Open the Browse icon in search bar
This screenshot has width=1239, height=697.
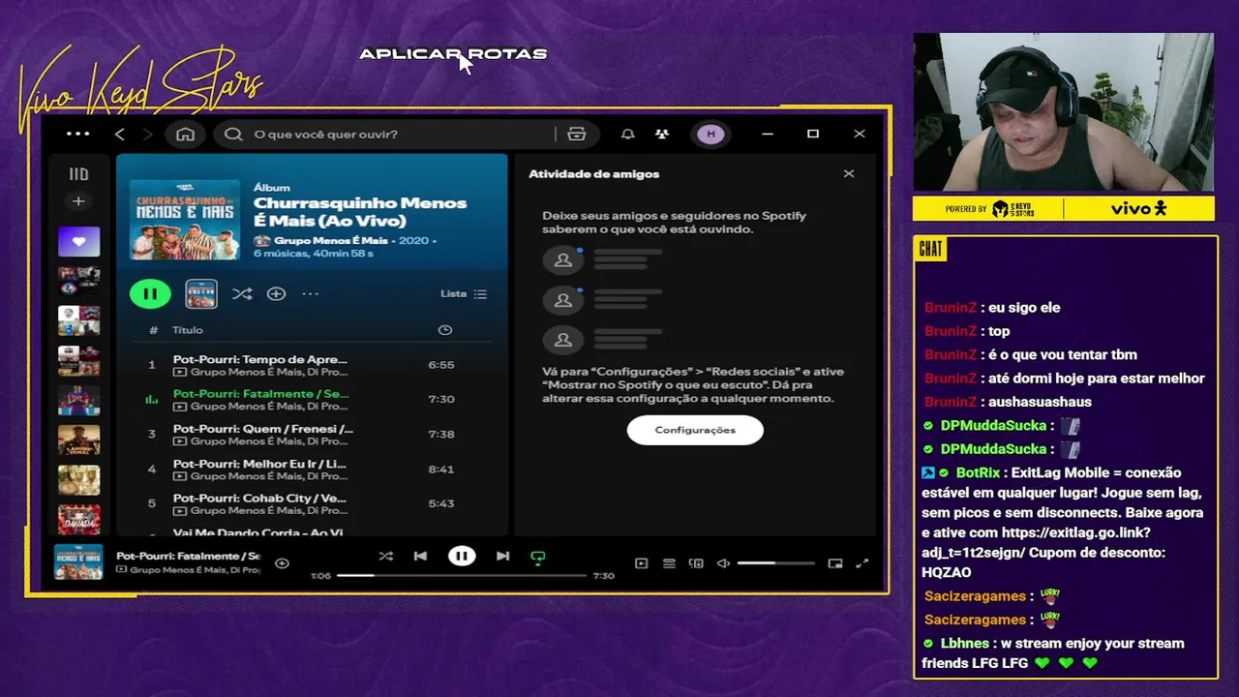click(577, 134)
